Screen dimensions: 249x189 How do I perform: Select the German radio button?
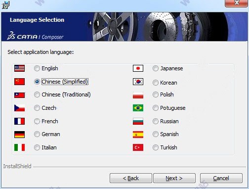point(37,134)
